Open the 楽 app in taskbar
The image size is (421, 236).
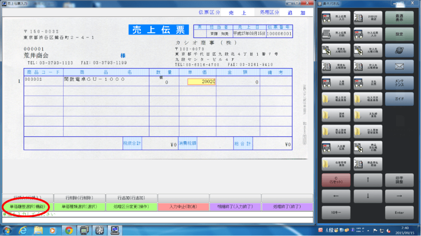tap(99, 230)
